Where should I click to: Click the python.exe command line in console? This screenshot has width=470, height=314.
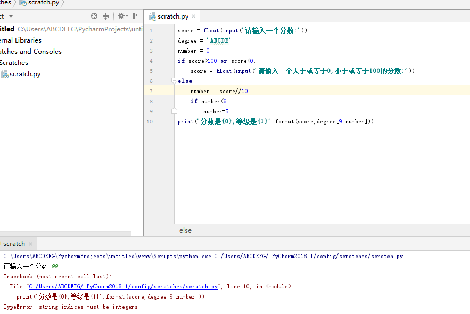pyautogui.click(x=203, y=256)
